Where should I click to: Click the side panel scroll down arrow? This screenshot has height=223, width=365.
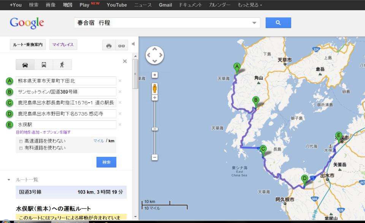(135, 217)
